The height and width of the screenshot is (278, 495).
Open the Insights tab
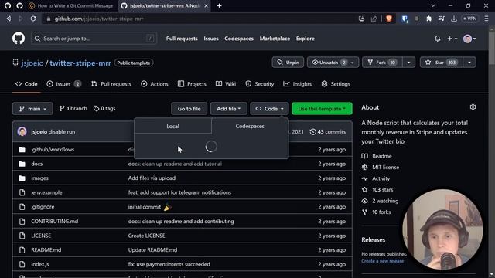tap(298, 84)
